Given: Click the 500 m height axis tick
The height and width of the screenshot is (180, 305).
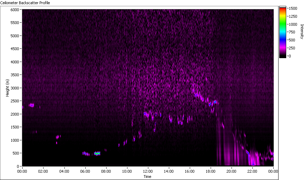Looking at the screenshot, I should coord(16,153).
